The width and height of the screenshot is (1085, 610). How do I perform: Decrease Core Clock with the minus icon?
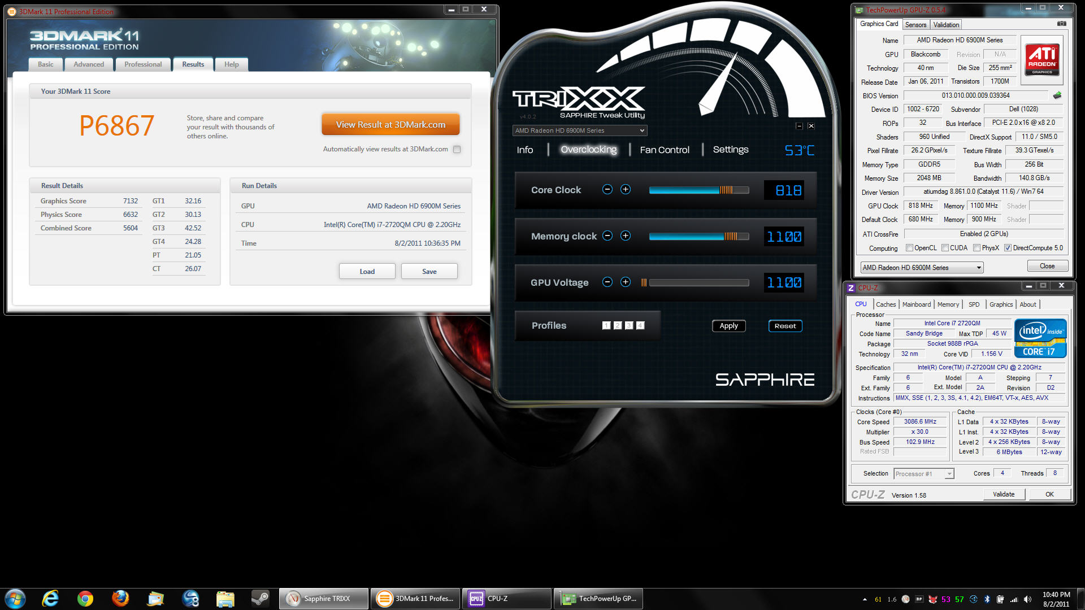pos(607,190)
